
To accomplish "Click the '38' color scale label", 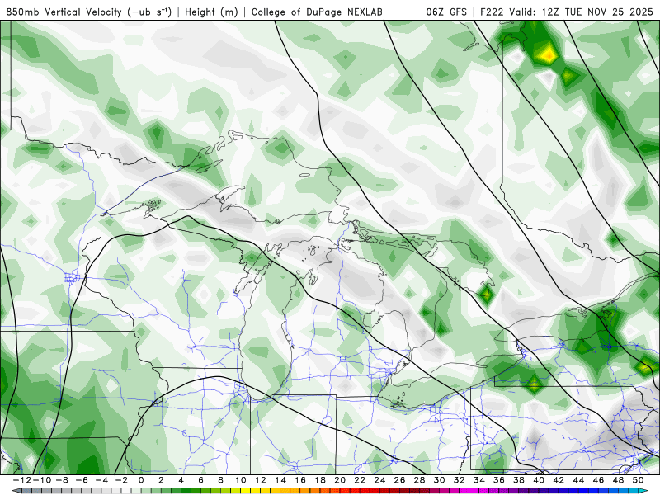I will 519,480.
